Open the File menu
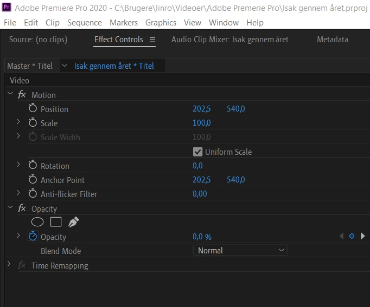 coord(10,23)
